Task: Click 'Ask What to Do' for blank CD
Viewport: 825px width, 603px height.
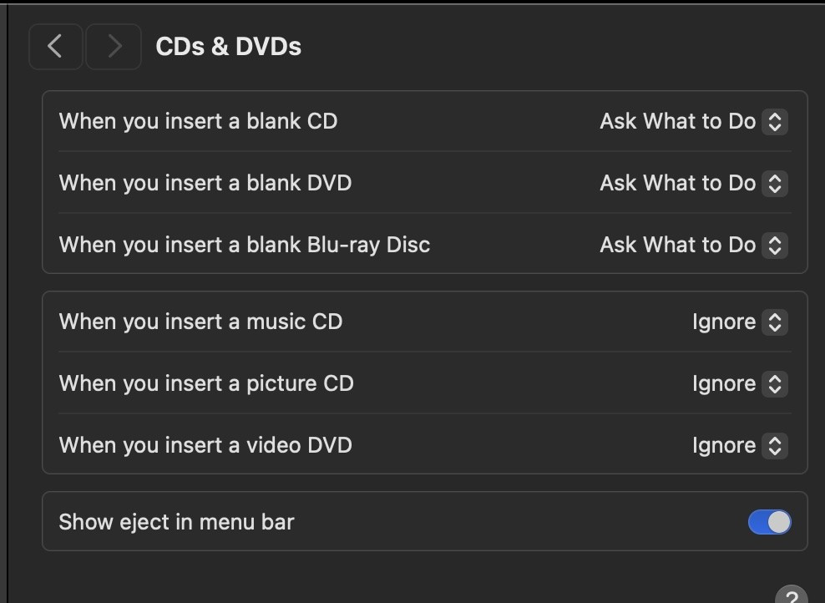Action: pos(677,121)
